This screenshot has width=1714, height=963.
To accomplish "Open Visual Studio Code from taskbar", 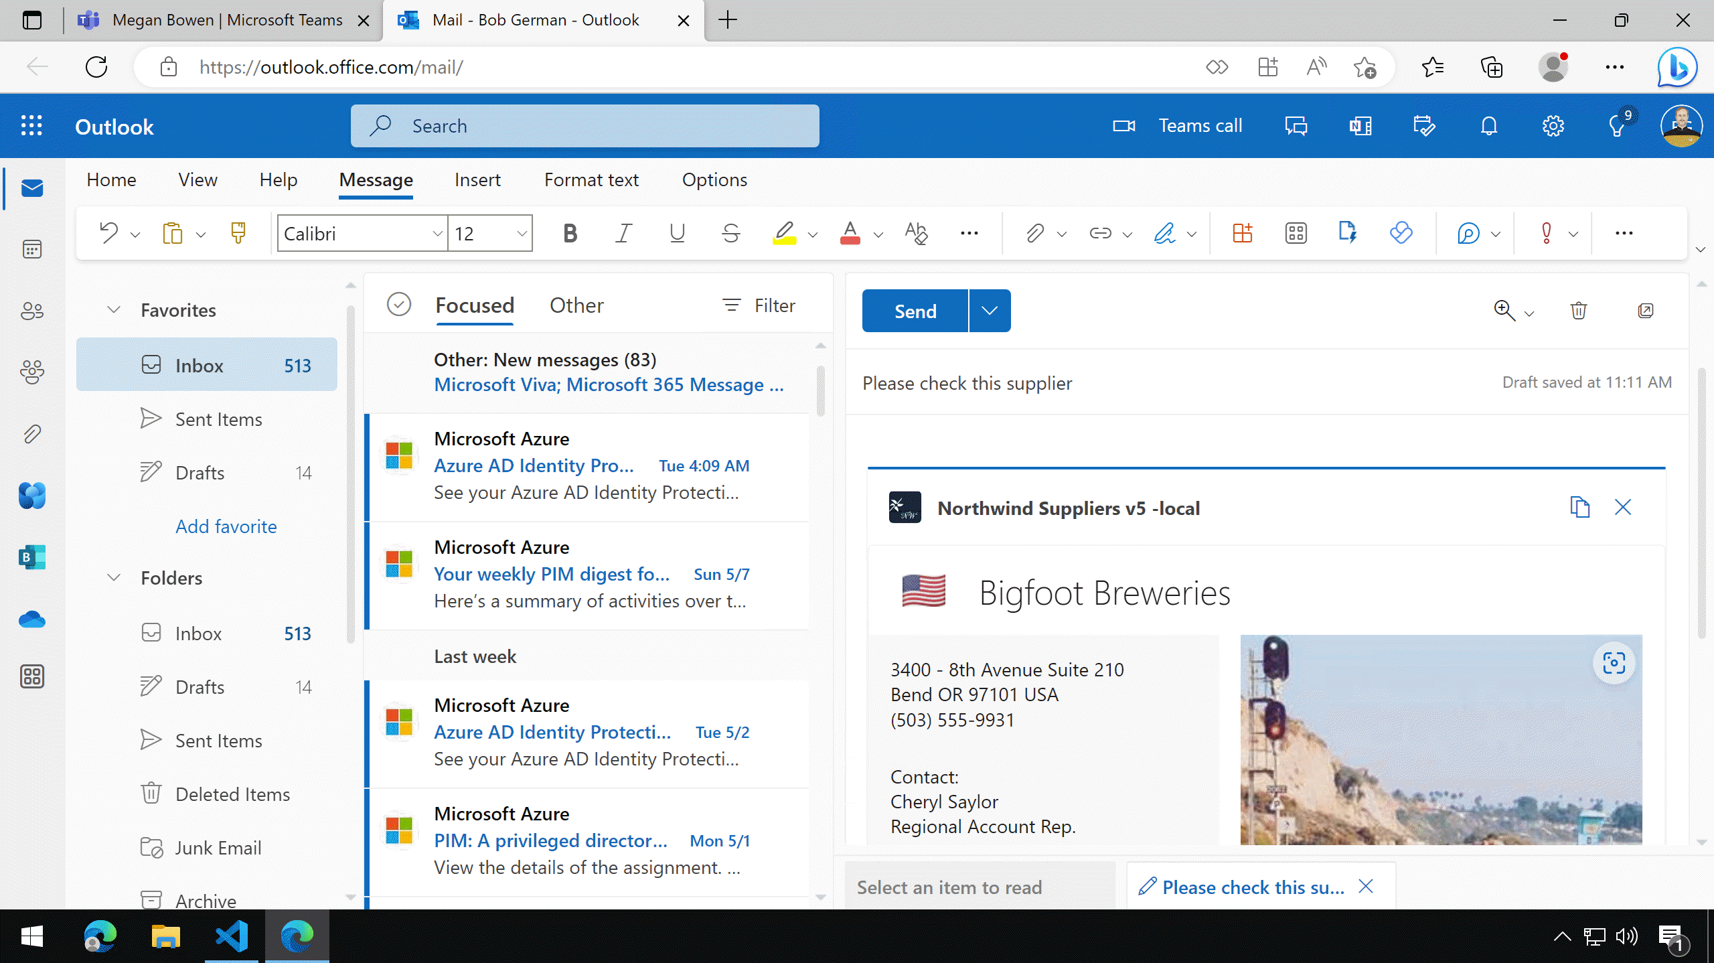I will (x=231, y=936).
